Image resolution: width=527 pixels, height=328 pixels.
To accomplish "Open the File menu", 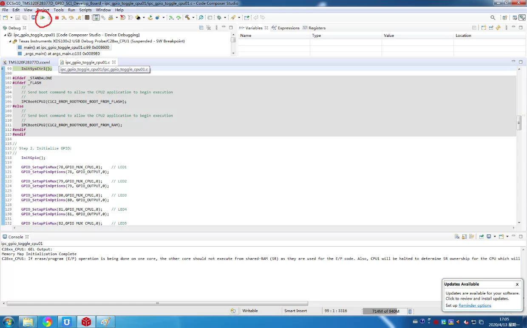I will click(x=5, y=10).
